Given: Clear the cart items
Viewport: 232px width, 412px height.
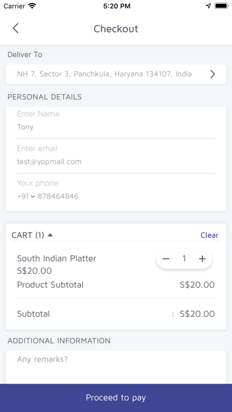Looking at the screenshot, I should click(209, 235).
